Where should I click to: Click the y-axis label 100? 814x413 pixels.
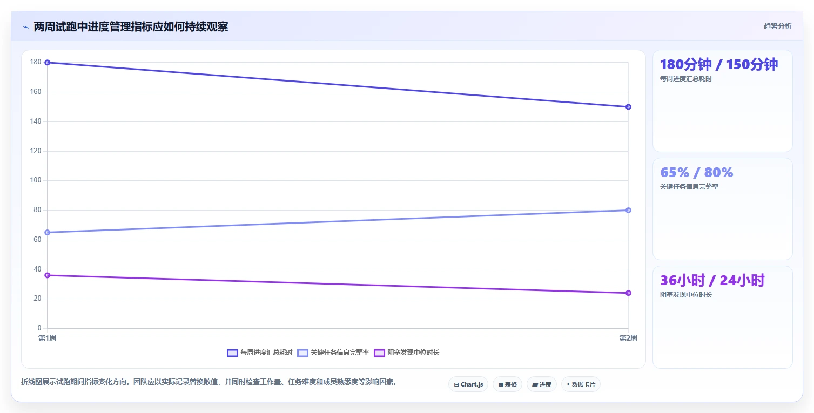tap(36, 180)
